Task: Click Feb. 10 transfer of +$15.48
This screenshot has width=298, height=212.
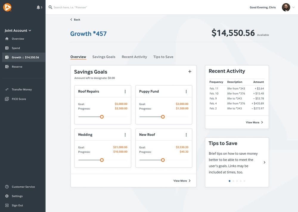Action: [237, 94]
